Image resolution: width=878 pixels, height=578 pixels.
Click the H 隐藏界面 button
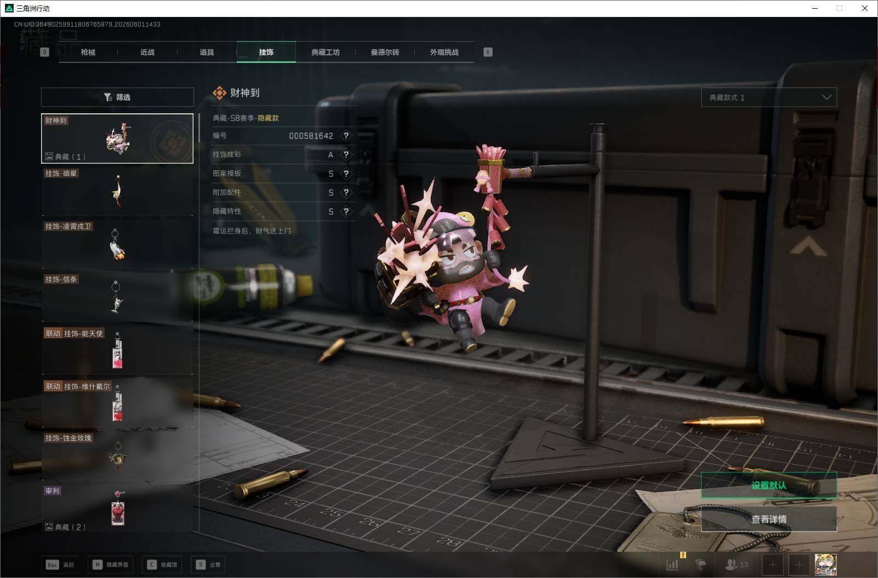tap(110, 564)
